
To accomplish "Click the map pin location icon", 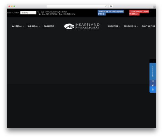I will coord(38,12).
